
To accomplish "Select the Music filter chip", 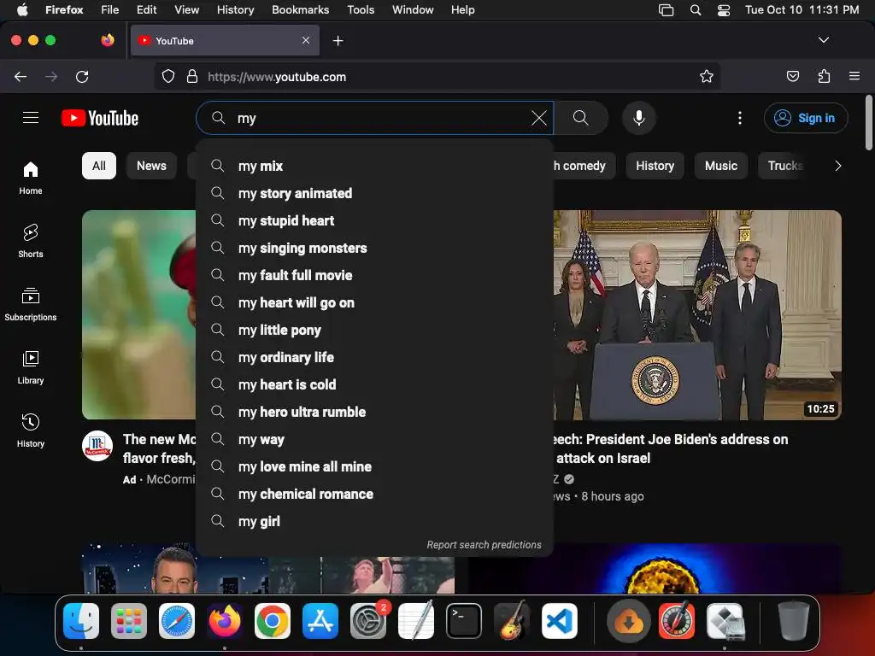I will pos(720,166).
